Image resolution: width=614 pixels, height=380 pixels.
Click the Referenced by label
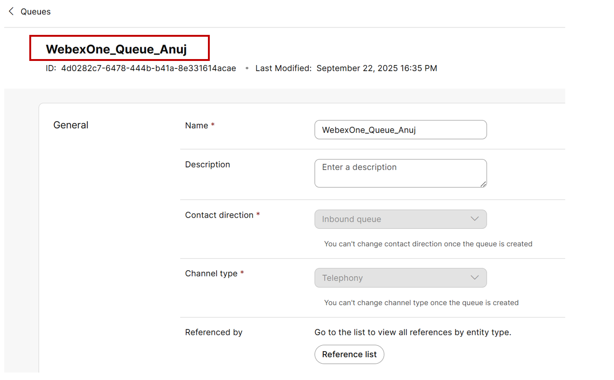[214, 332]
